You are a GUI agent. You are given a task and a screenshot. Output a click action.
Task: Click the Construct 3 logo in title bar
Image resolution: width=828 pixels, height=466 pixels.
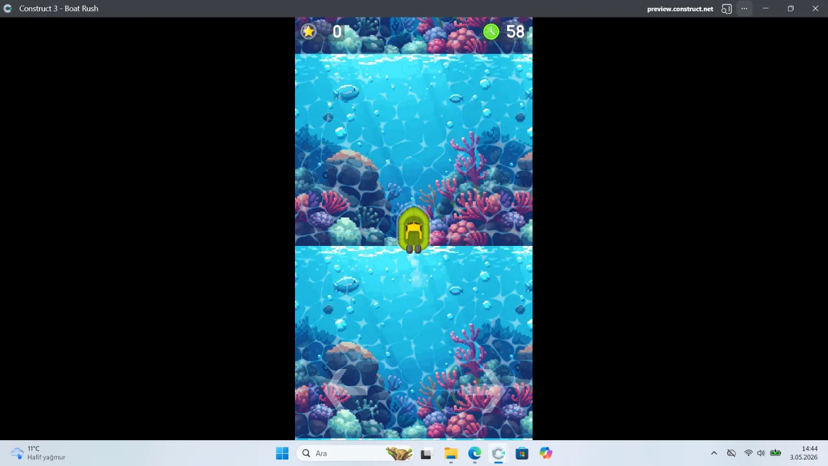(8, 8)
